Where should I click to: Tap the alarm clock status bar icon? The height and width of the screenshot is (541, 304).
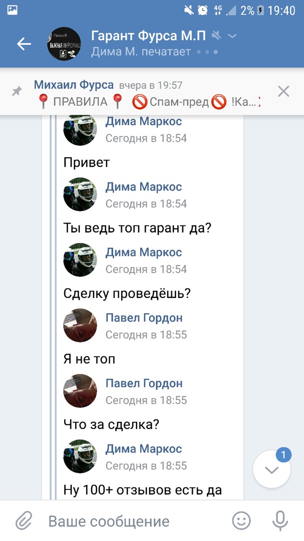203,10
